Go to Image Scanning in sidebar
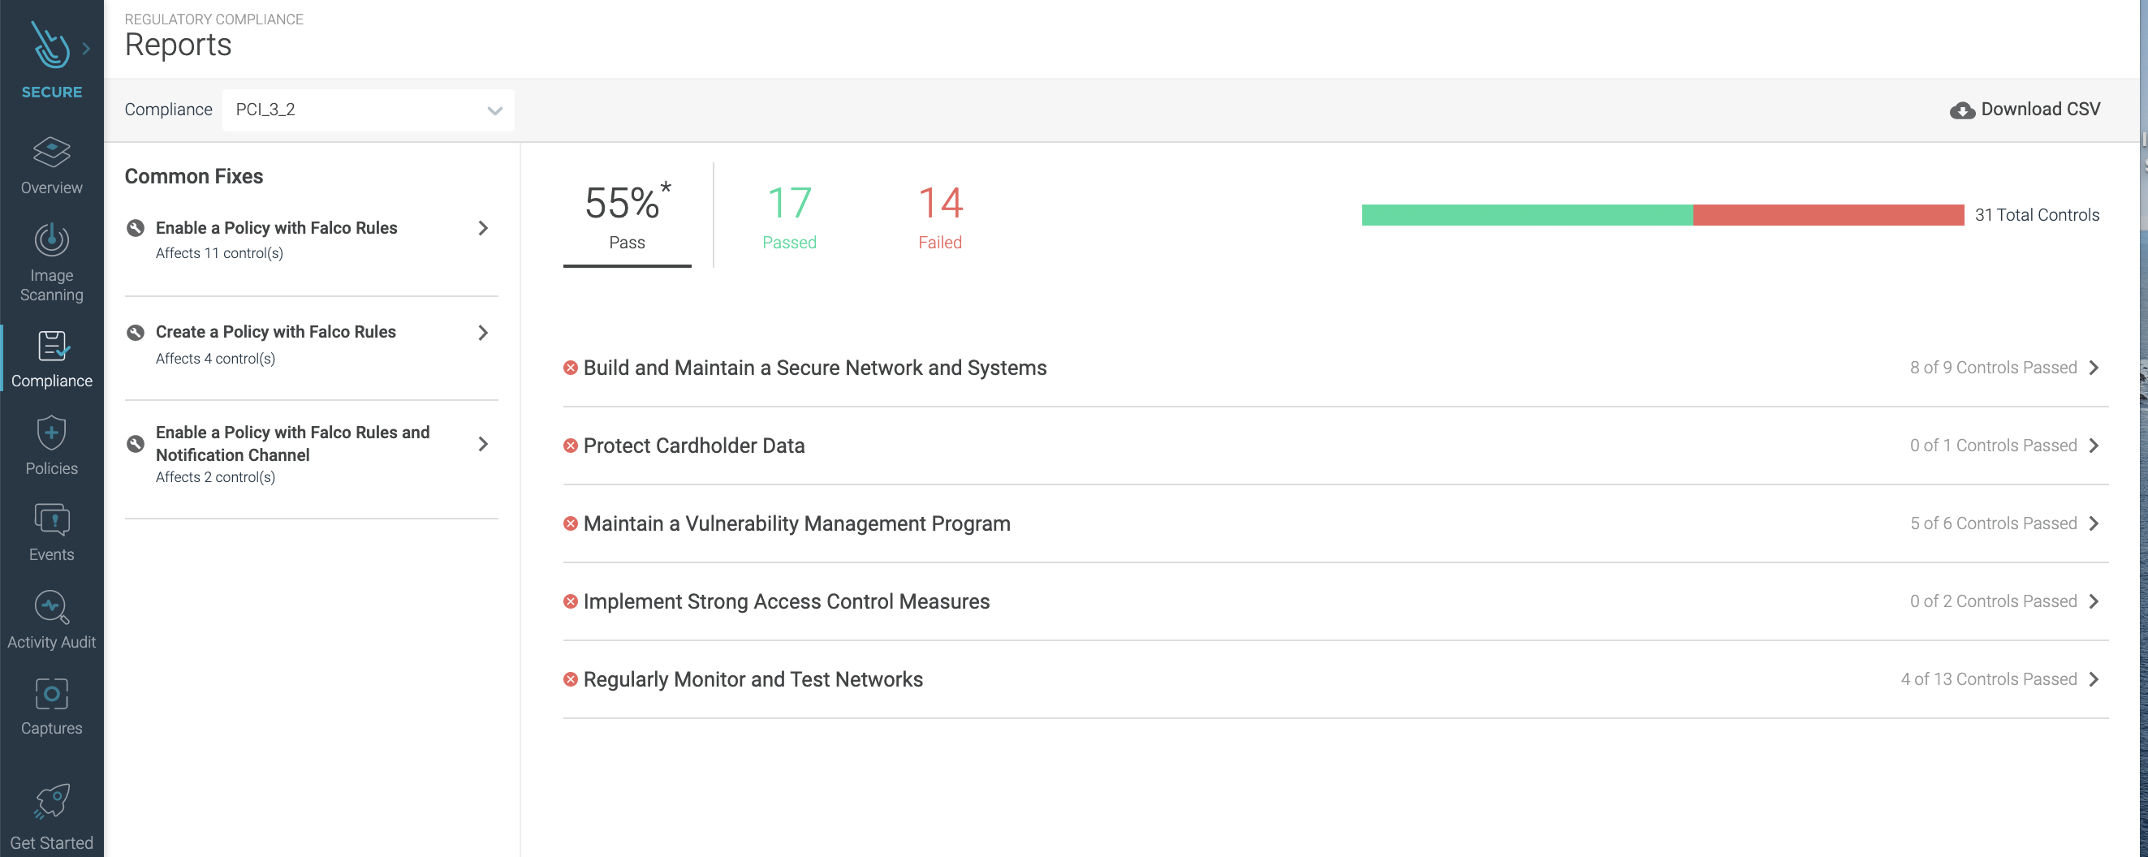This screenshot has width=2148, height=857. [x=52, y=262]
